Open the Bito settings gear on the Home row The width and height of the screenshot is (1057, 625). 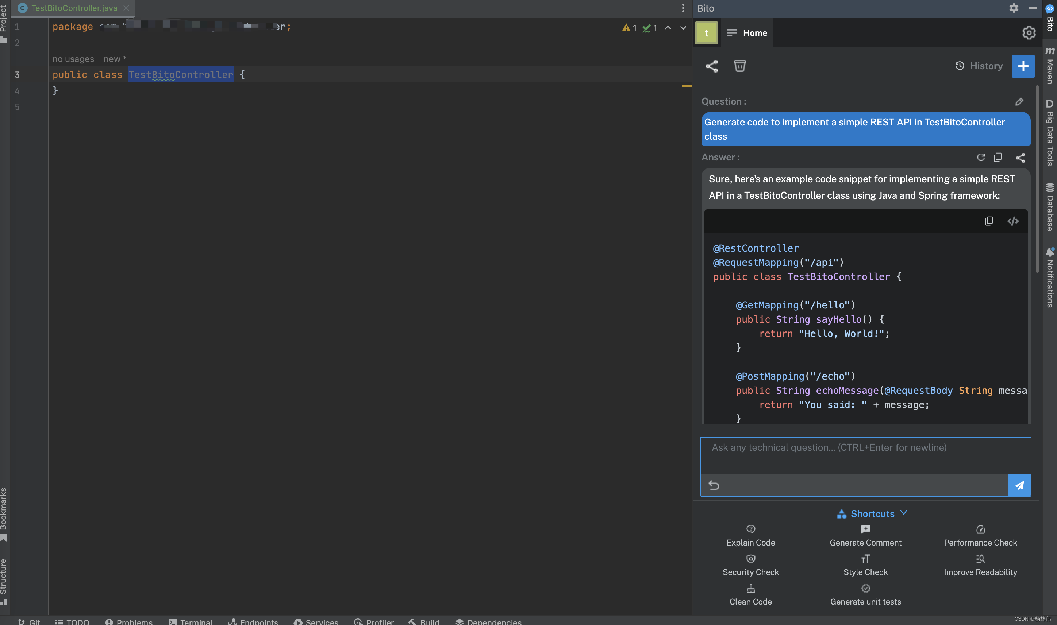point(1029,33)
